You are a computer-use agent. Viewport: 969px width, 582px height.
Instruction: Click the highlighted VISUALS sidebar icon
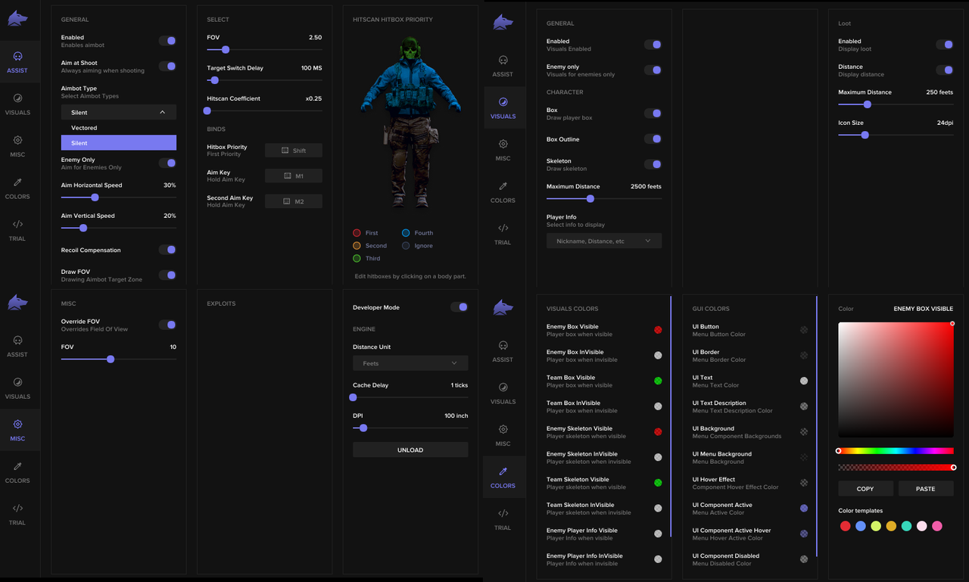pyautogui.click(x=503, y=102)
